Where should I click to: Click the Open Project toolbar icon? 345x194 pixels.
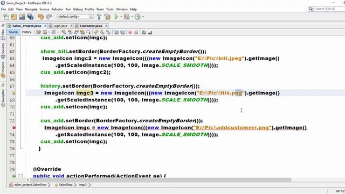22,17
